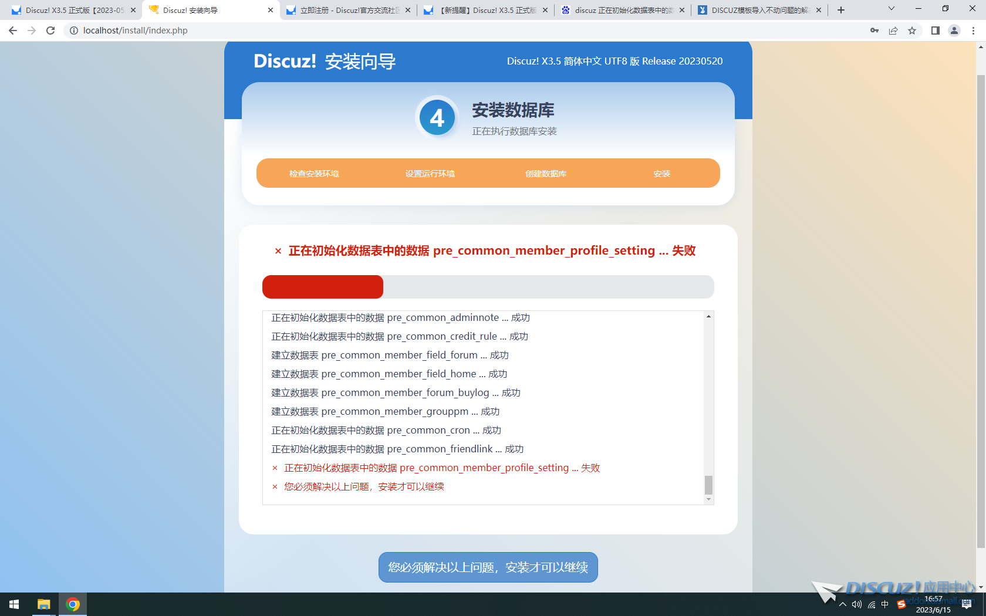Click the X3.5 简体中文 UTF8 Release text

pos(614,61)
